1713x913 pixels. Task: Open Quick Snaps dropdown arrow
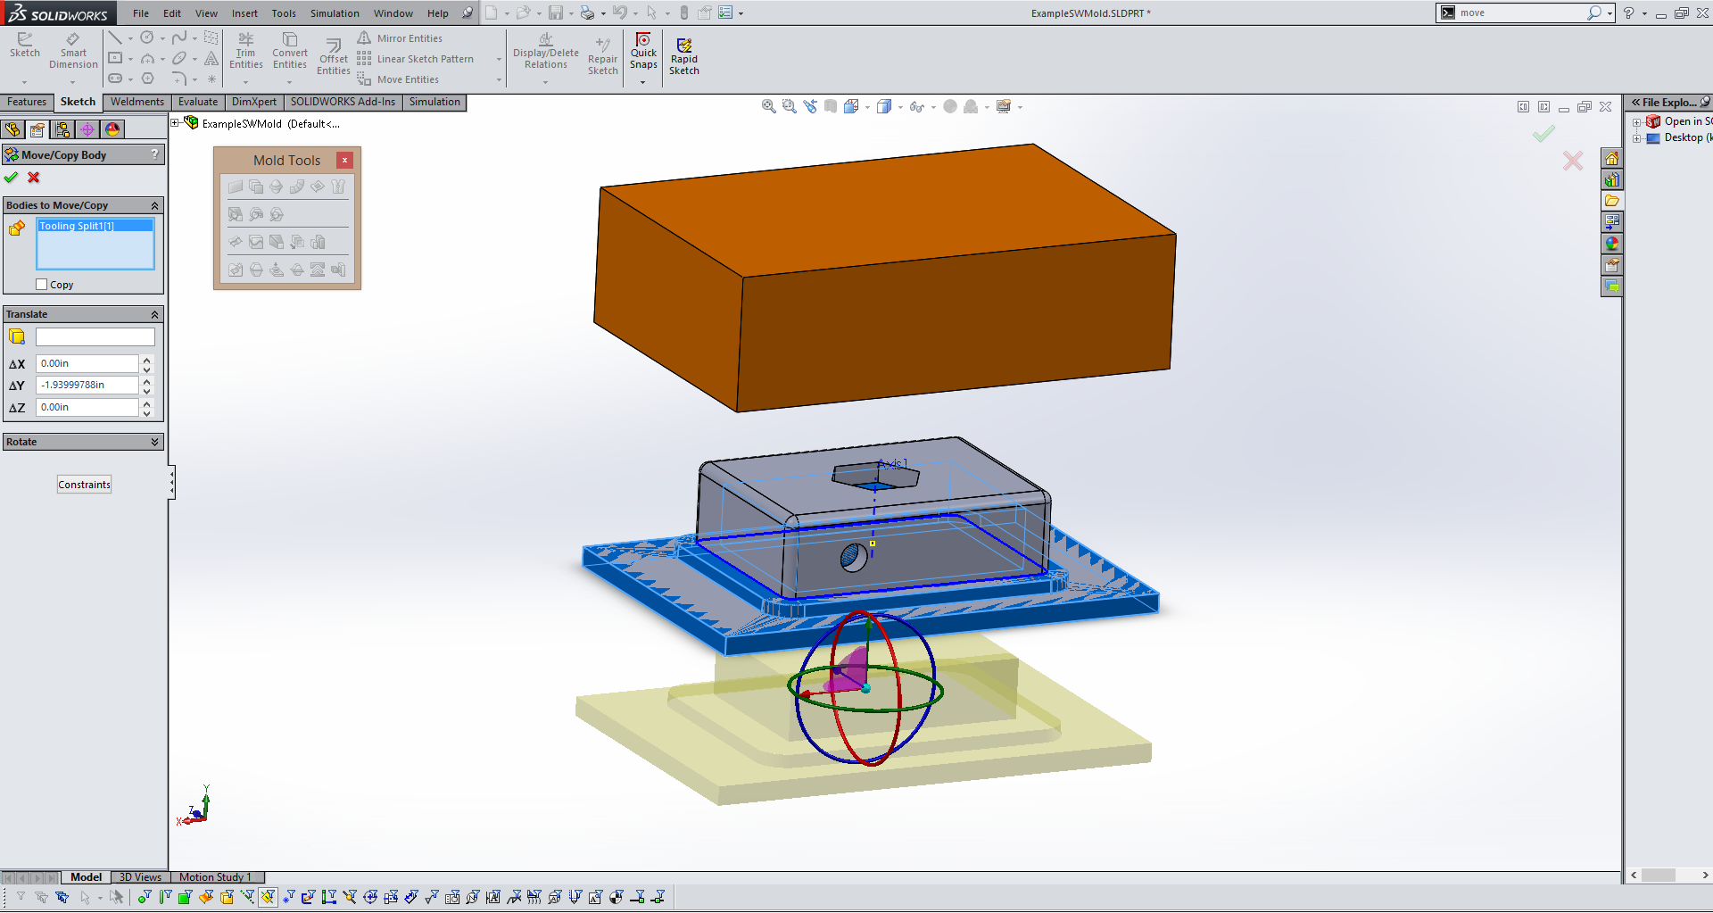pos(643,82)
